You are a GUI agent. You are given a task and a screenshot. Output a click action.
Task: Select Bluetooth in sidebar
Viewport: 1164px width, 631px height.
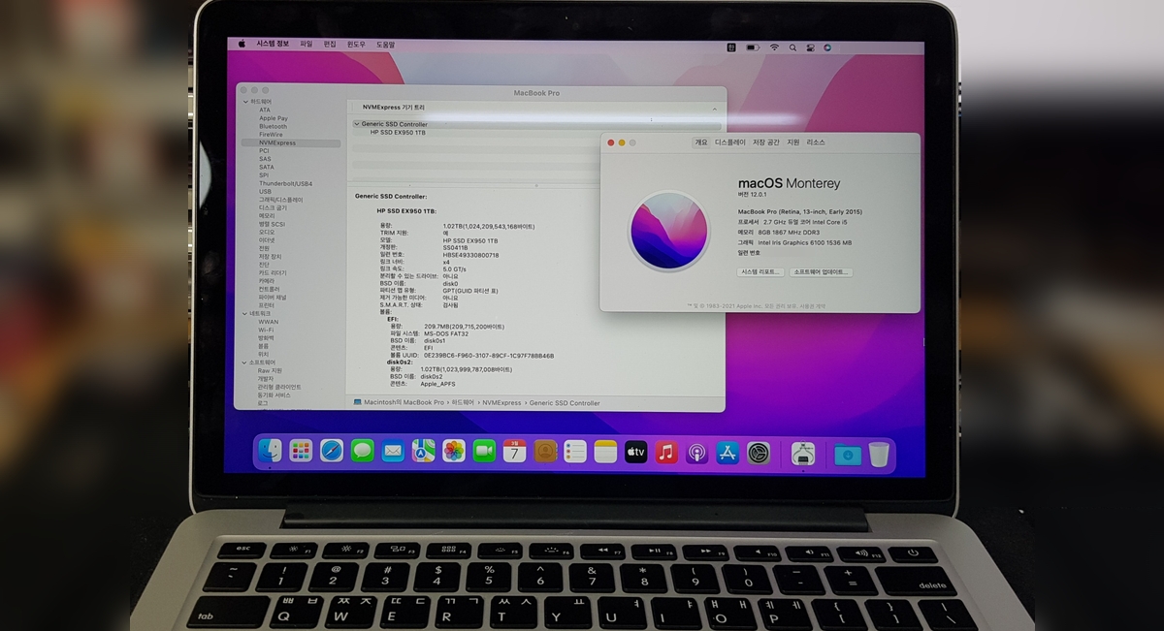(x=273, y=126)
